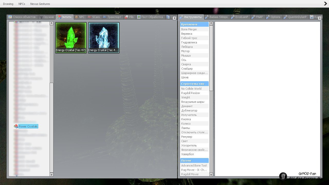Select the Колесо tool
329x185 pixels.
pyautogui.click(x=195, y=124)
